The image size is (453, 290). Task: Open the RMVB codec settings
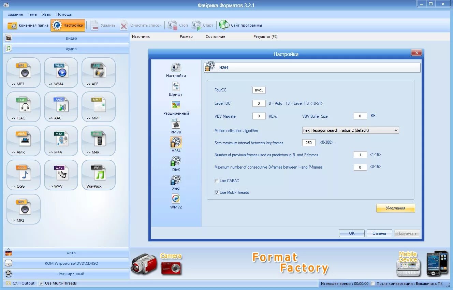pyautogui.click(x=176, y=127)
